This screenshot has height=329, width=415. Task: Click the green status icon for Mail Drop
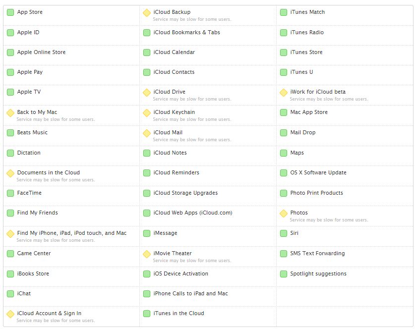point(284,132)
